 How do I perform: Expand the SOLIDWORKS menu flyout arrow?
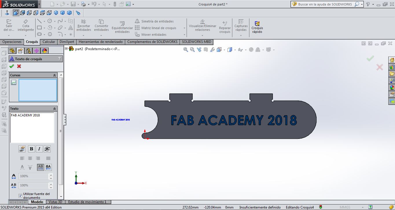39,5
